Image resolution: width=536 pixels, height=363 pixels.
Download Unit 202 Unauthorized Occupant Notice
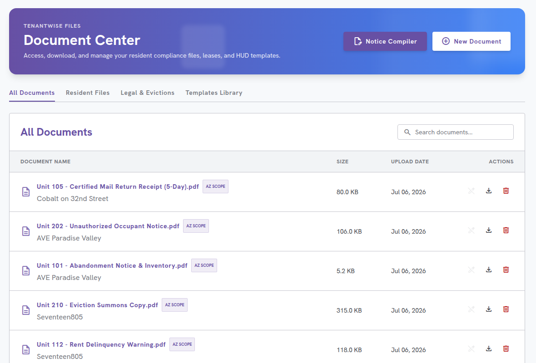click(488, 231)
